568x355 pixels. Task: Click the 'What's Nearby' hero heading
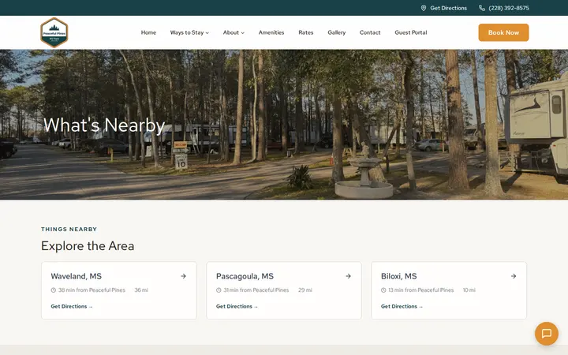104,125
